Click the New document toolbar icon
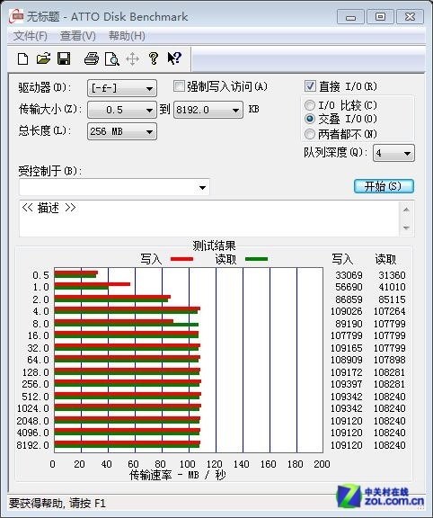The image size is (433, 518). click(x=22, y=59)
